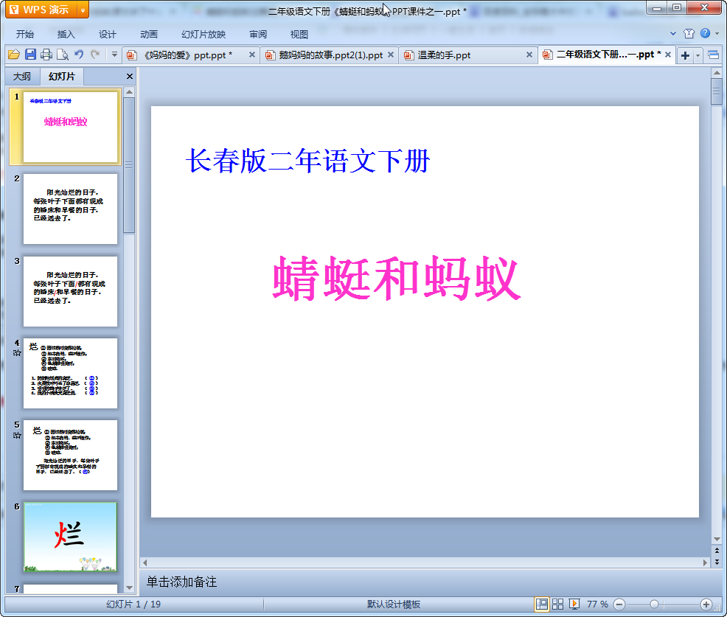Click the Open folder icon
The height and width of the screenshot is (617, 727).
(14, 55)
